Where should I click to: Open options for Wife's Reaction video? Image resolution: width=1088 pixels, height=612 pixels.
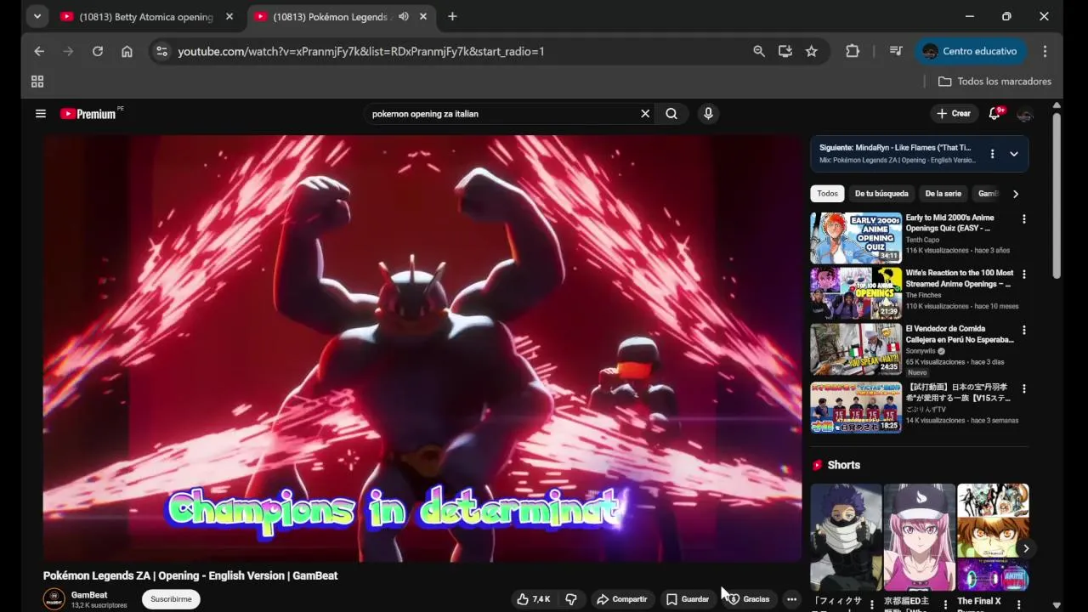pos(1023,275)
